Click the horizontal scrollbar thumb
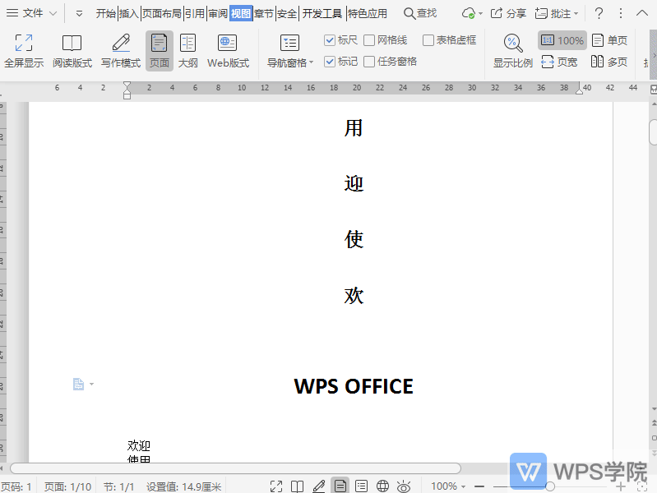The width and height of the screenshot is (657, 493). [235, 468]
